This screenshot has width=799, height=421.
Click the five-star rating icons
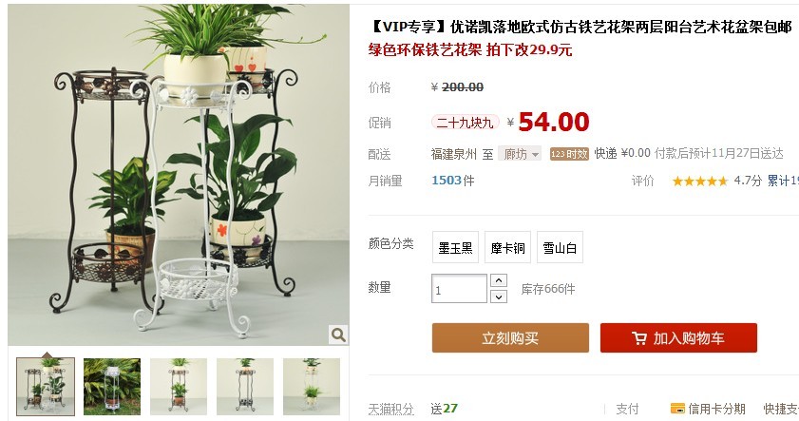pyautogui.click(x=700, y=181)
